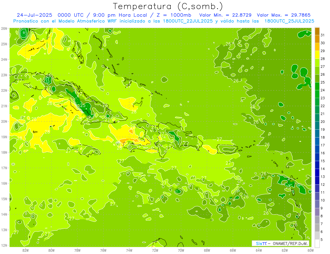Screen dimensions: 330x254
Task: Click the 80W longitude axis label
Action: tap(51, 250)
